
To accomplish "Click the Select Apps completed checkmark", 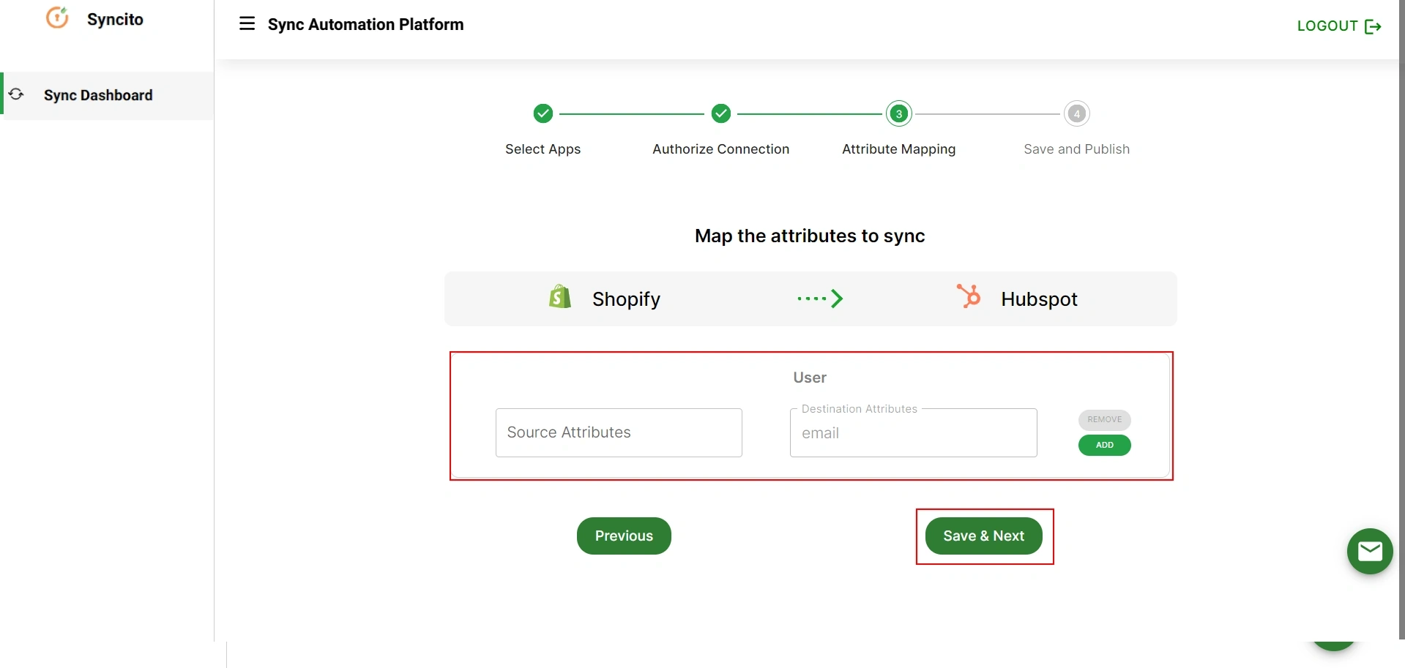I will click(x=543, y=113).
